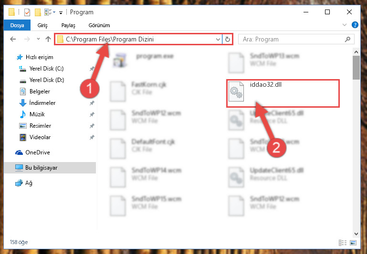Select Yerel Disk (D:) in sidebar
Image resolution: width=367 pixels, height=254 pixels.
(x=47, y=80)
